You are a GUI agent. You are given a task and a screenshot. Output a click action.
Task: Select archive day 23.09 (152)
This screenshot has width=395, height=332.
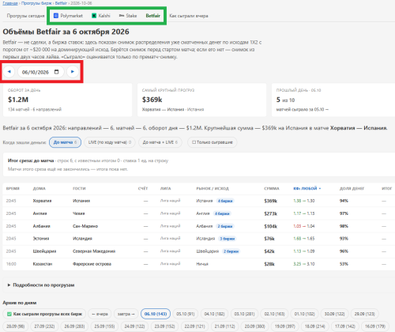pos(164,326)
